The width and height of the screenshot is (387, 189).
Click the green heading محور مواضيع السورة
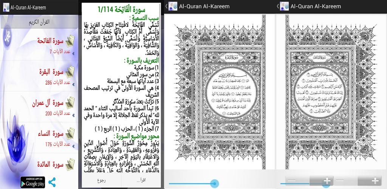[x=136, y=136]
